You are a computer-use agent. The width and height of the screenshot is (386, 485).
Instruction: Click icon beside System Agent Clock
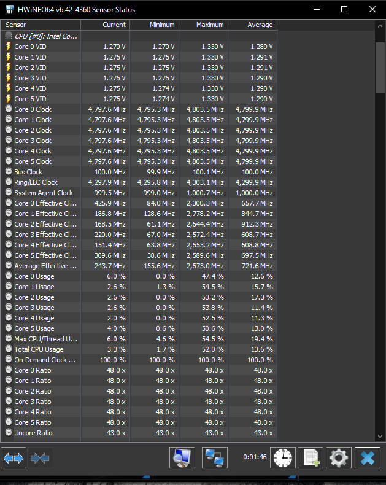coord(9,192)
